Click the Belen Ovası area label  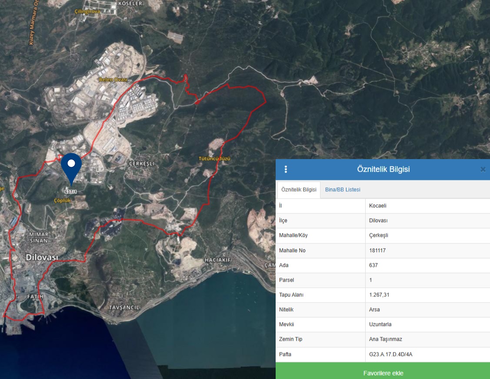[x=113, y=80]
